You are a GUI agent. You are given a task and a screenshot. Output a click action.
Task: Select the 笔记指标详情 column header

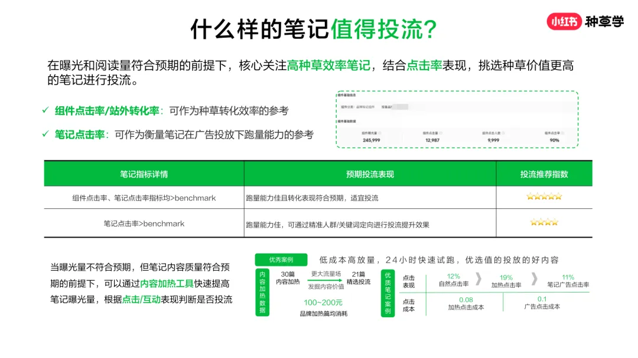point(144,174)
